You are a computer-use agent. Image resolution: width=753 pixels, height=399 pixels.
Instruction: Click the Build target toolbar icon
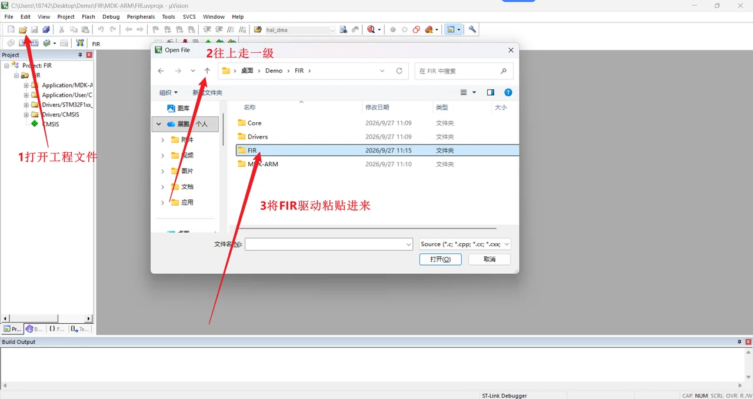click(x=23, y=43)
